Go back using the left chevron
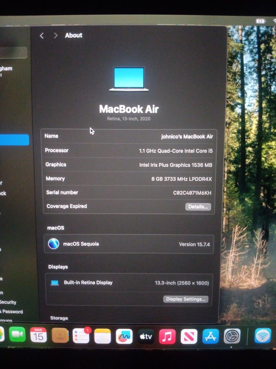 [x=42, y=35]
